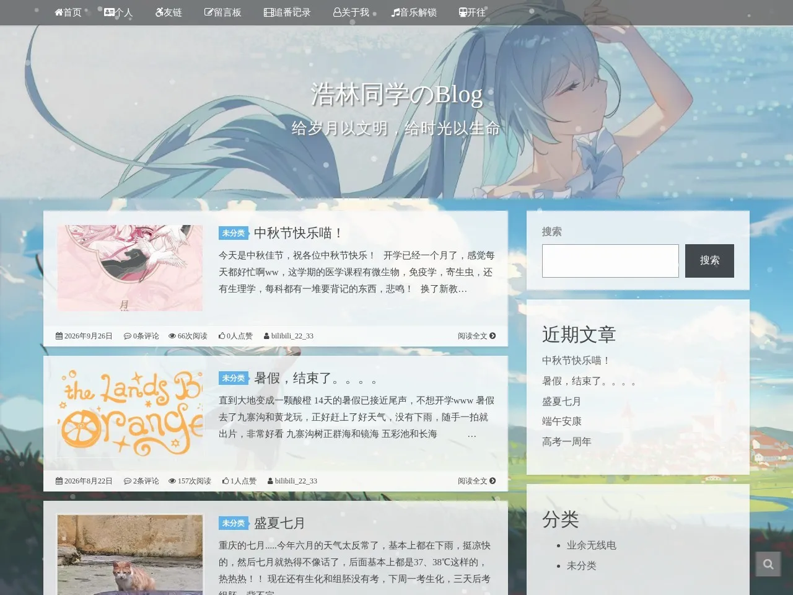Click the home icon beside 首页
Screen dimensions: 793x595
pos(59,12)
